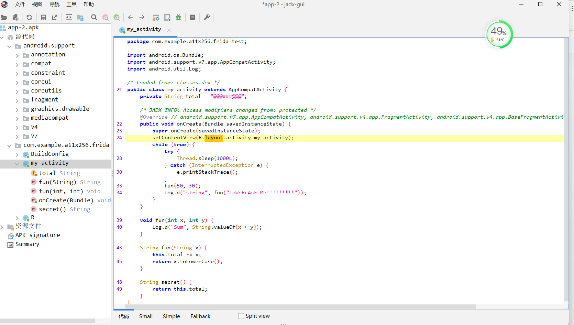The width and height of the screenshot is (574, 325).
Task: Click the export project toolbar icon
Action: [55, 18]
